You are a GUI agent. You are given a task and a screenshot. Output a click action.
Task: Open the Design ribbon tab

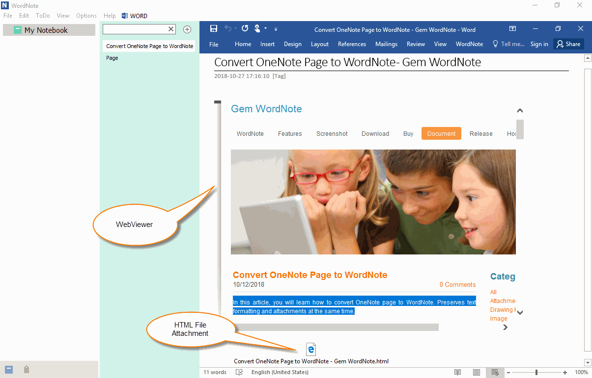(x=293, y=44)
